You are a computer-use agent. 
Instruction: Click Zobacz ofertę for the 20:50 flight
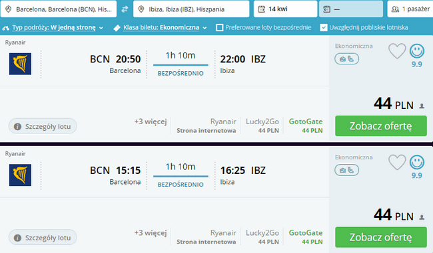(381, 126)
